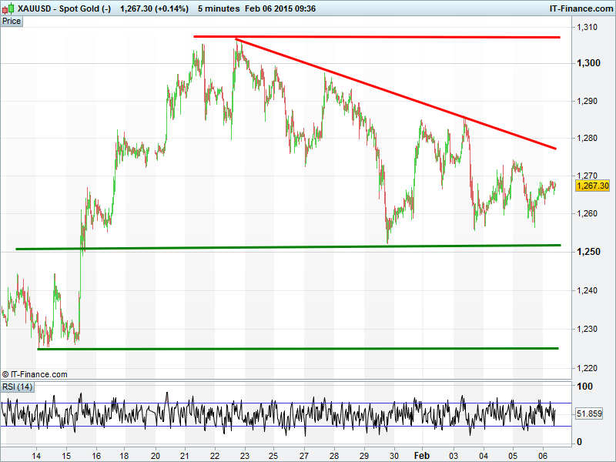
Task: Click the upper blue RSI overbought line
Action: pos(286,403)
